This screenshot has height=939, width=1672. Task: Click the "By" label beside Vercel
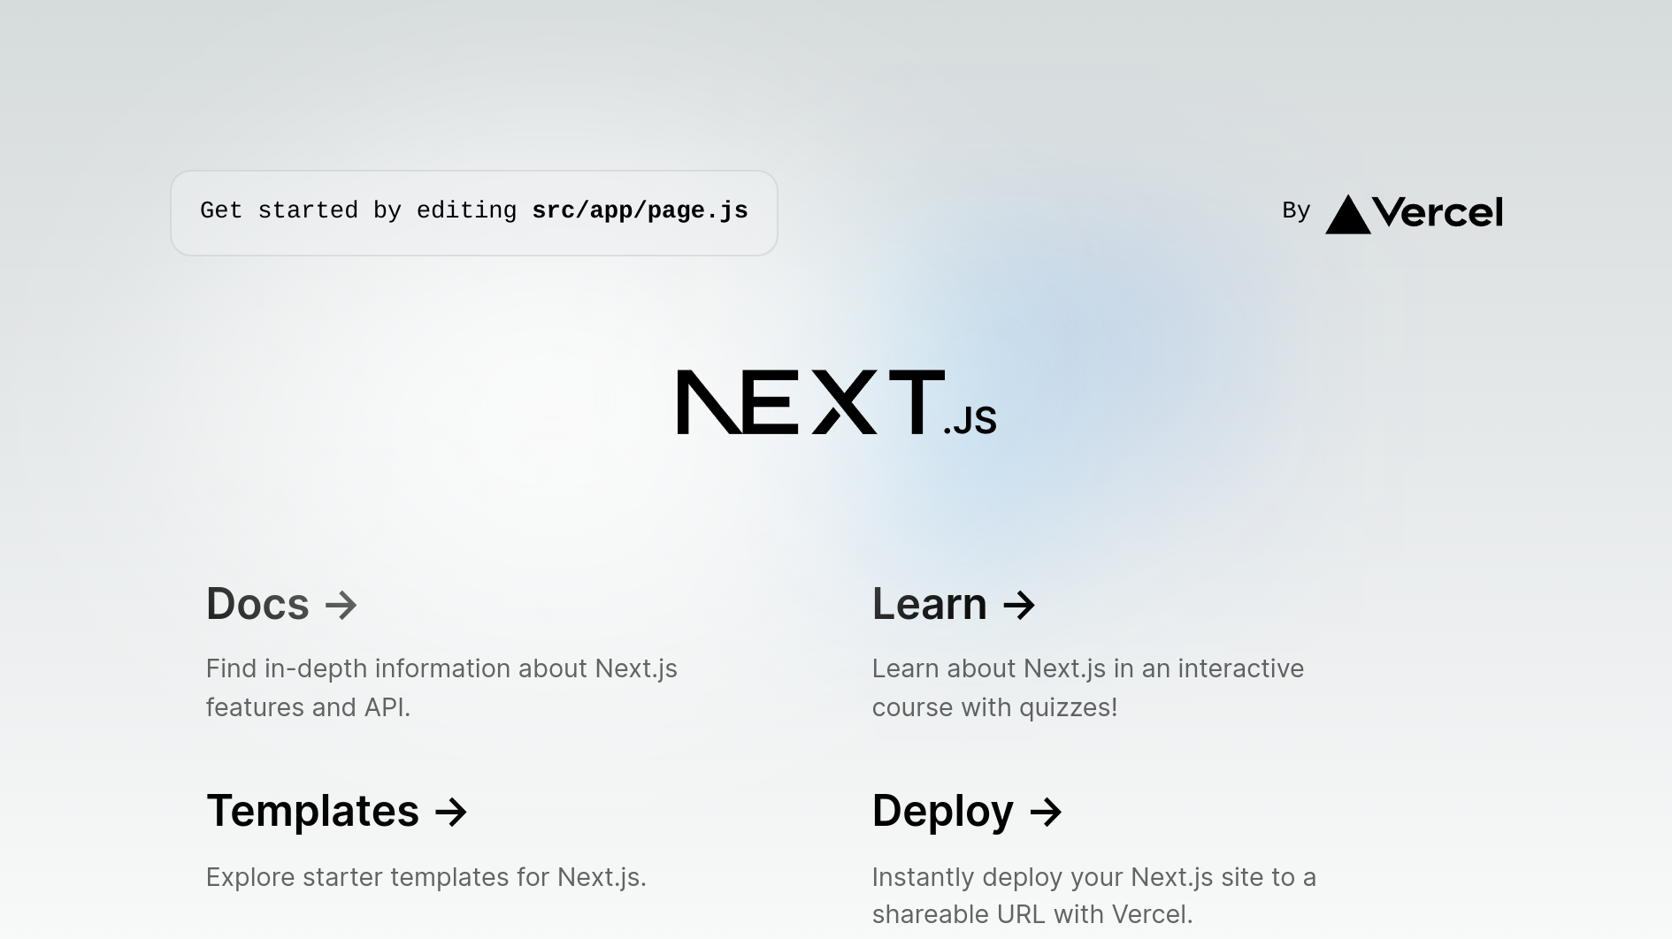coord(1295,210)
